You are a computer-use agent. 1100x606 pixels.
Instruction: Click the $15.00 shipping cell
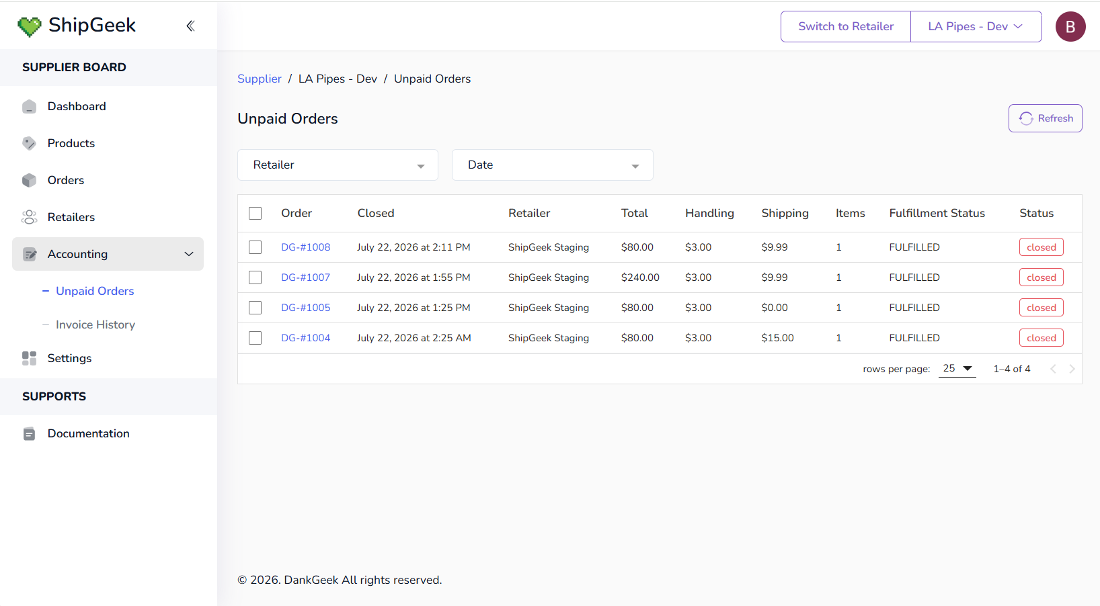click(778, 338)
